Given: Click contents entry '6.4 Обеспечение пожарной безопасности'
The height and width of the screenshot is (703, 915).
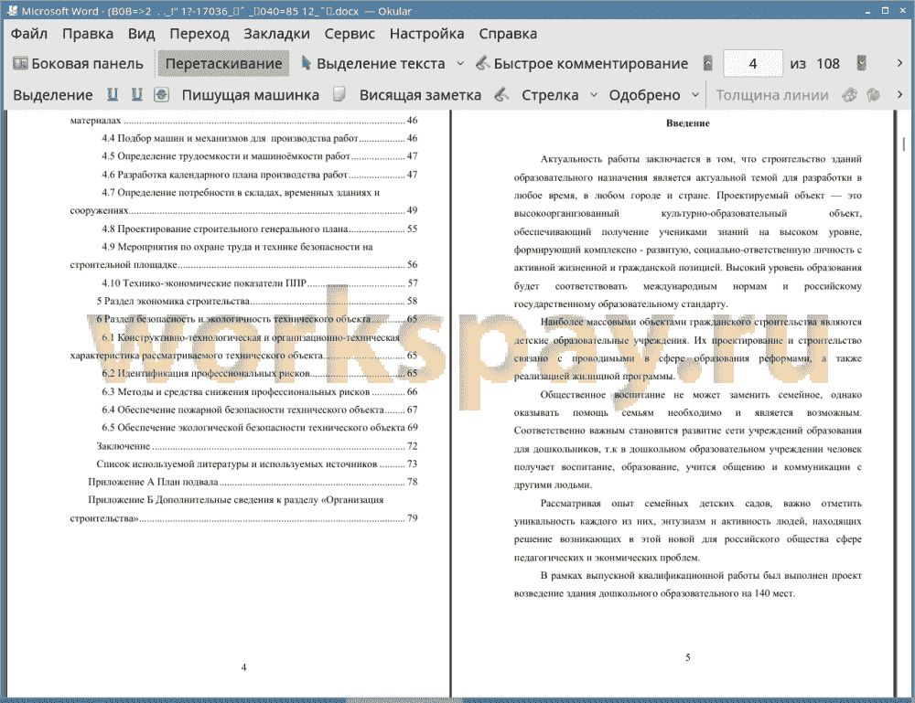Looking at the screenshot, I should pos(260,410).
